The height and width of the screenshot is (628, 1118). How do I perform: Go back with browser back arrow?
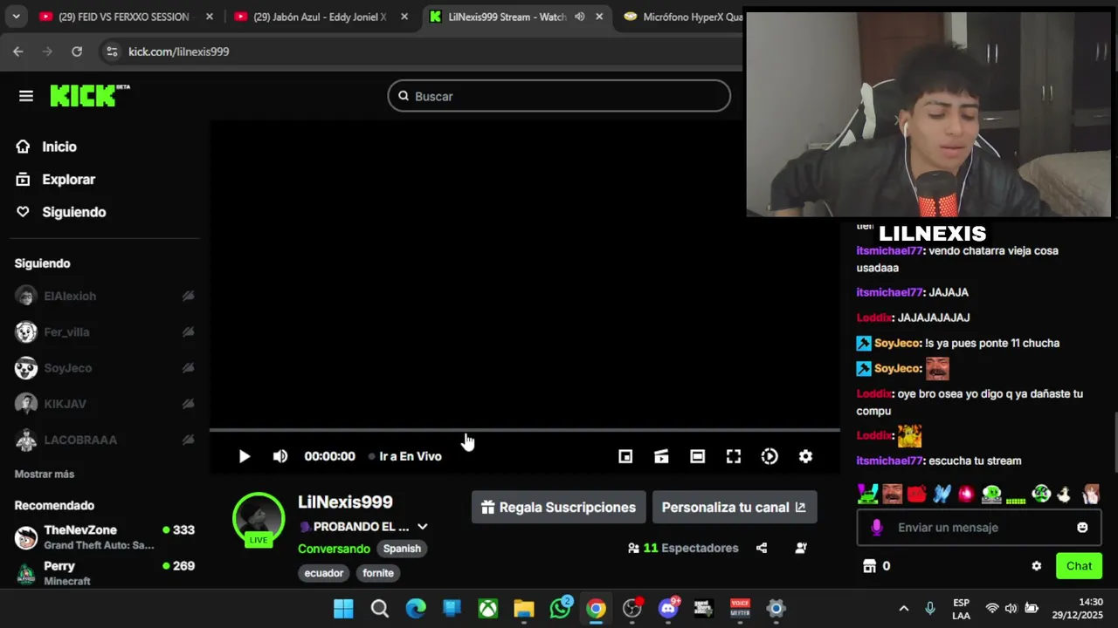coord(18,51)
